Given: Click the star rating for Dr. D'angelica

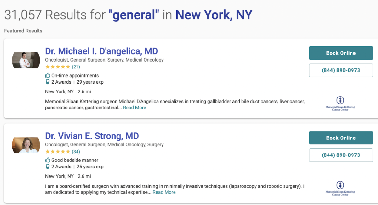Looking at the screenshot, I should pyautogui.click(x=58, y=67).
